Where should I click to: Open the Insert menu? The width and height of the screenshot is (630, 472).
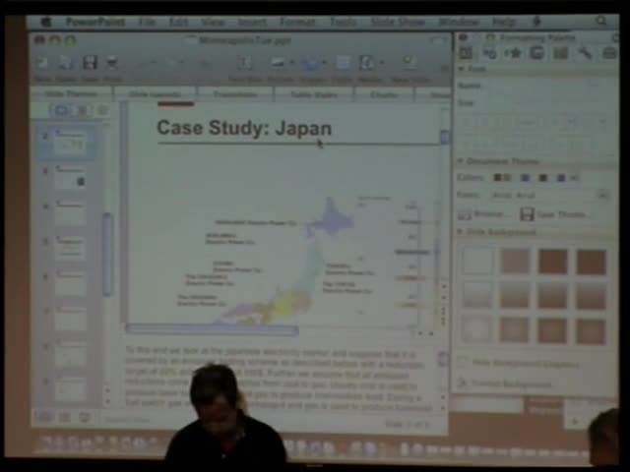point(252,22)
